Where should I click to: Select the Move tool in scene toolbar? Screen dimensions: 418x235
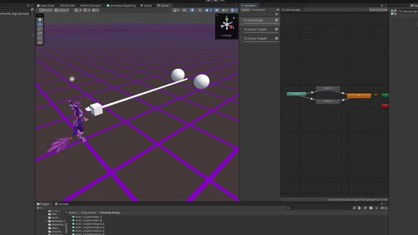click(x=40, y=24)
